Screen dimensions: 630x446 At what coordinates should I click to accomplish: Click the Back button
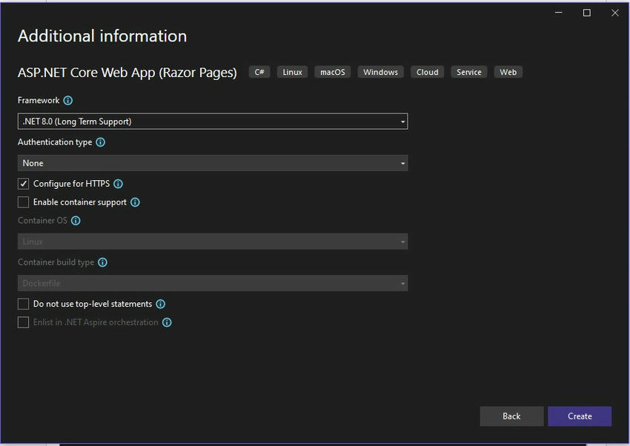[511, 416]
